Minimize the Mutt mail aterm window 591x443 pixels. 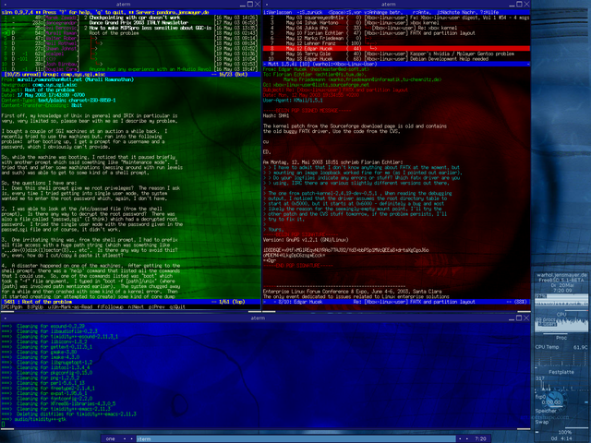tap(513, 6)
